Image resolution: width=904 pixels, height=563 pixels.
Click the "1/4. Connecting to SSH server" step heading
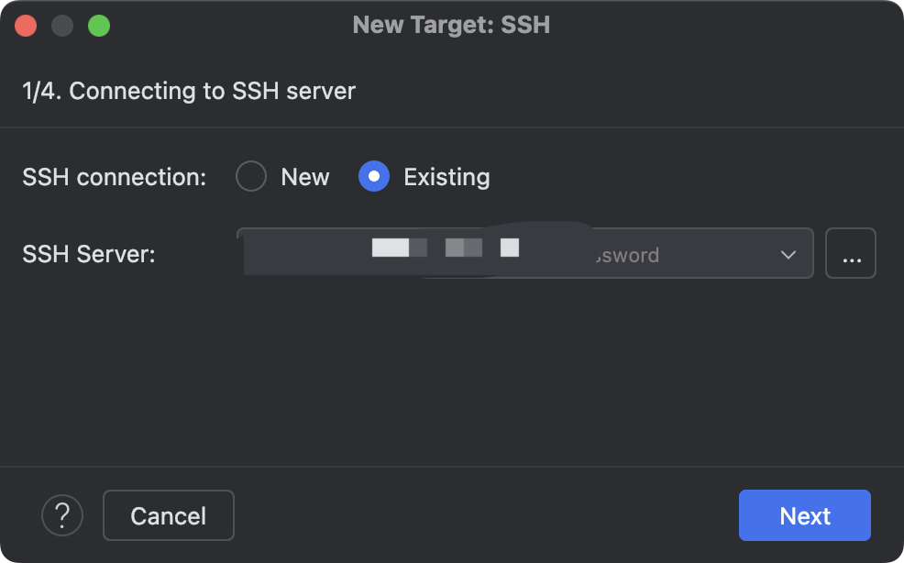click(189, 91)
